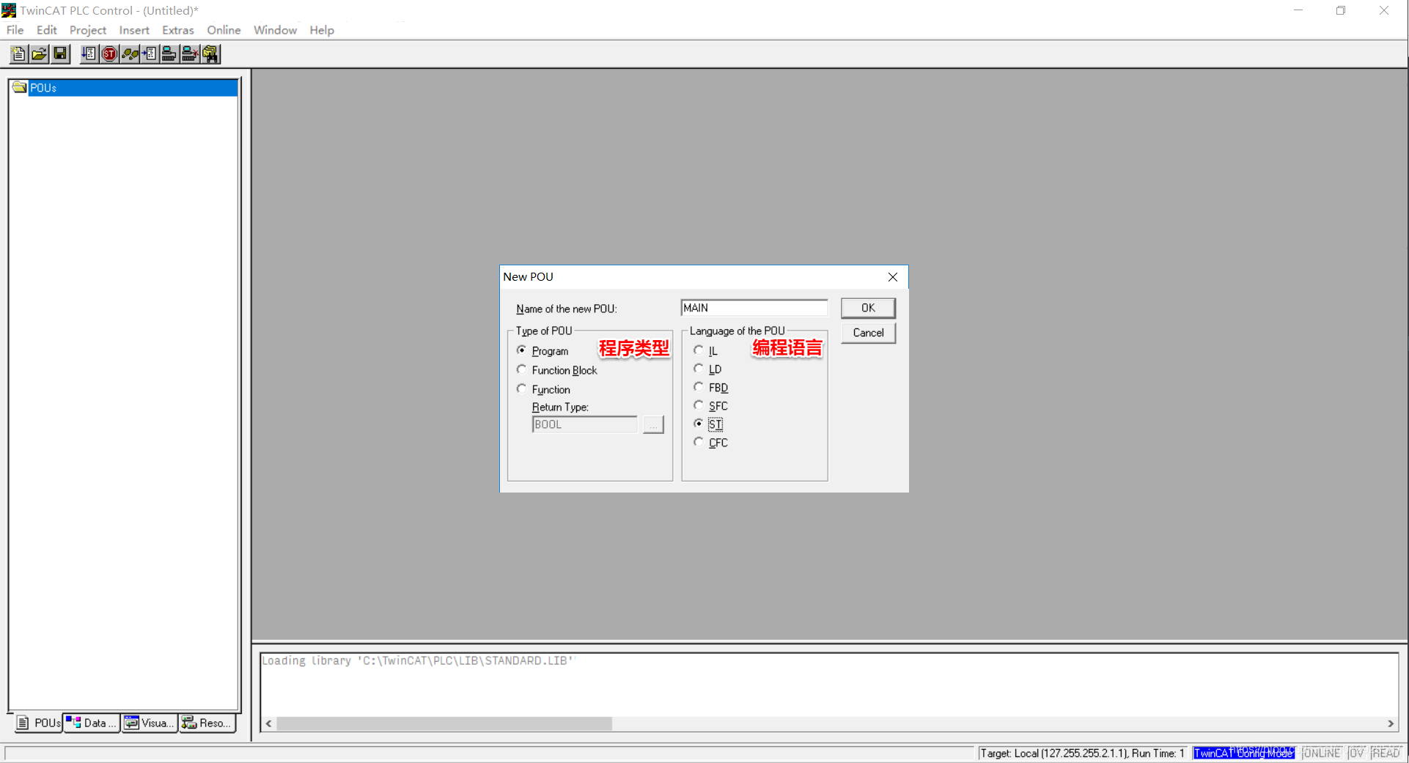Click the message pane scroll left arrow
The image size is (1409, 763).
(269, 723)
